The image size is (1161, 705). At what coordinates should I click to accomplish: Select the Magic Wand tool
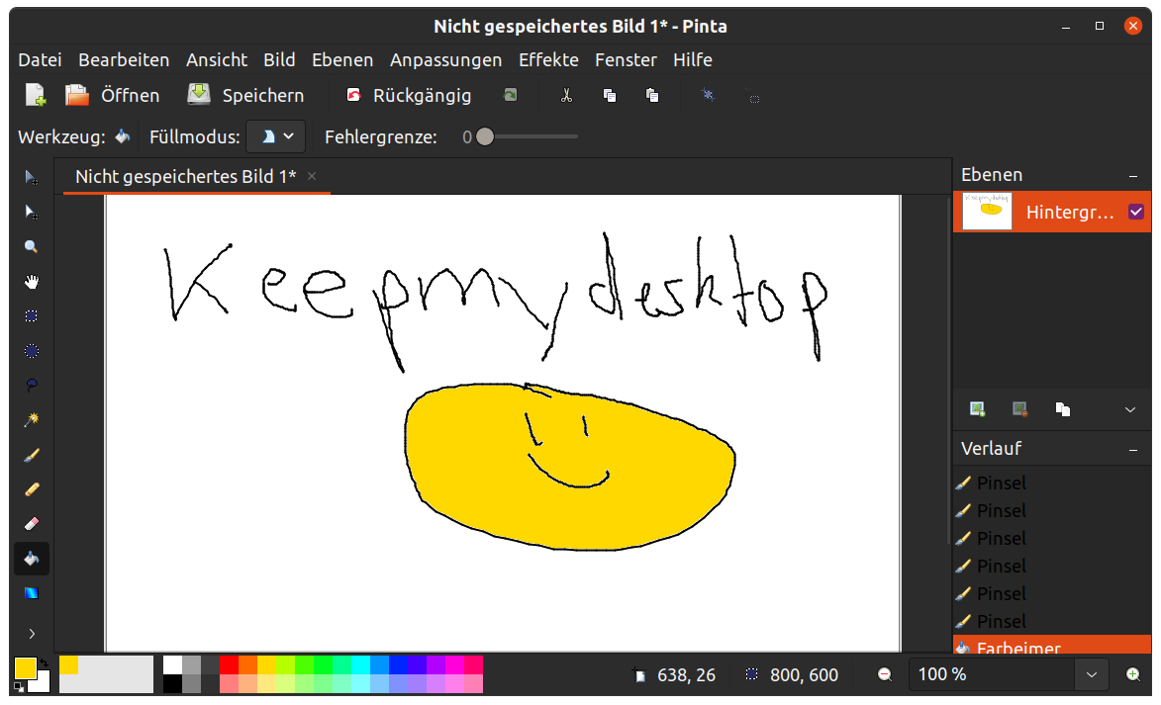(32, 420)
